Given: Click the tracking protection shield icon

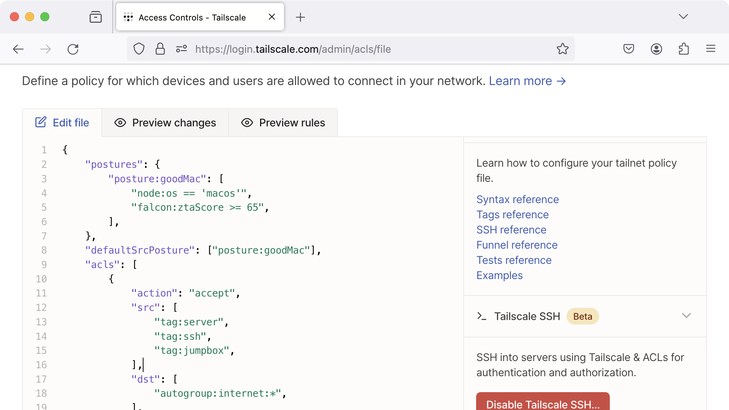Looking at the screenshot, I should pos(139,49).
